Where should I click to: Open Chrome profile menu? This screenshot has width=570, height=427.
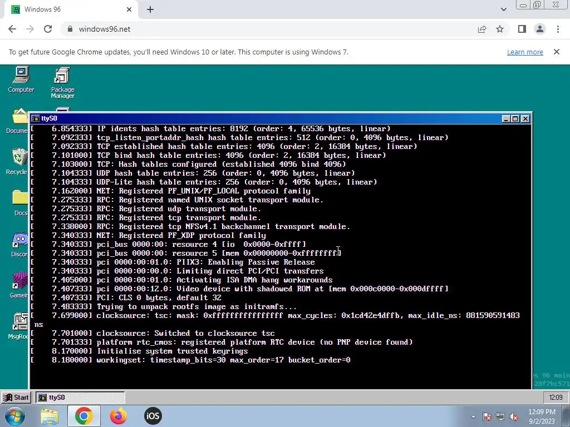[x=540, y=29]
